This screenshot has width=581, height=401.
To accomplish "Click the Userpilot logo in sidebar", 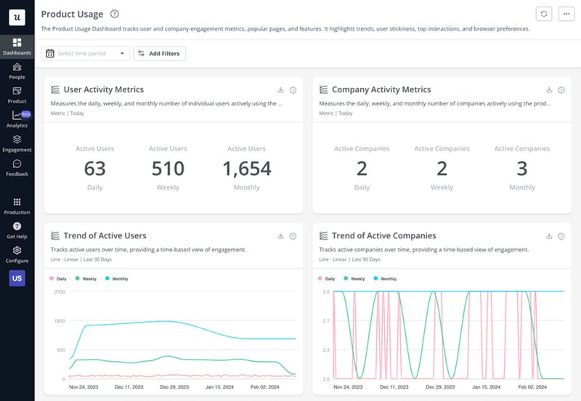I will coord(17,17).
